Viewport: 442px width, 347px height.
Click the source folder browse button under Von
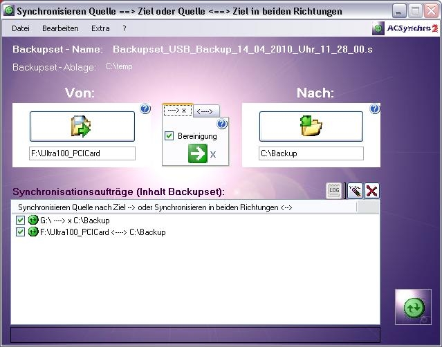[x=82, y=126]
